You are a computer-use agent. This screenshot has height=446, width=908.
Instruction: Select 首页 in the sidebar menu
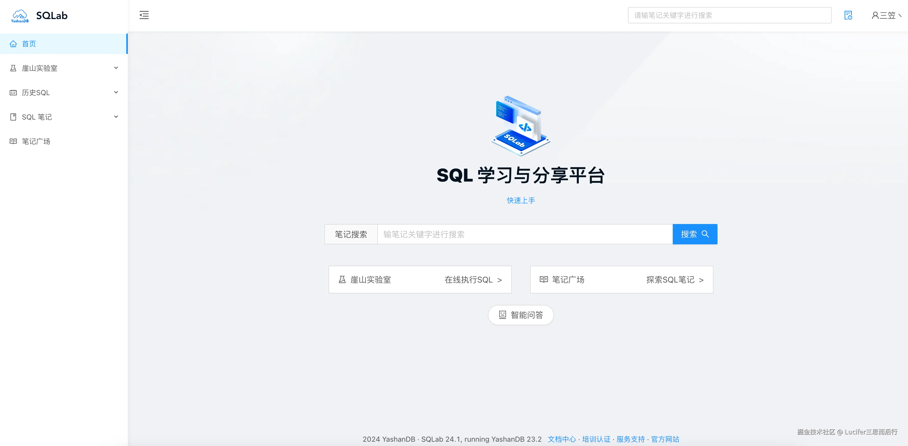(x=29, y=44)
